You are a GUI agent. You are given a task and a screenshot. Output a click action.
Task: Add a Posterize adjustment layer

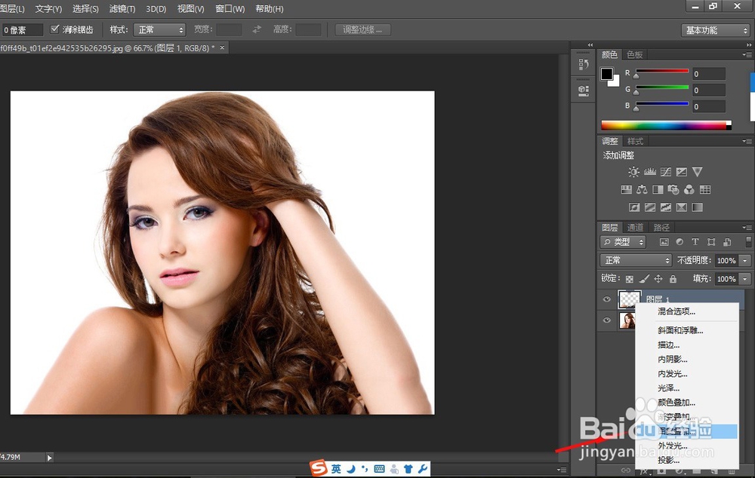pyautogui.click(x=650, y=207)
